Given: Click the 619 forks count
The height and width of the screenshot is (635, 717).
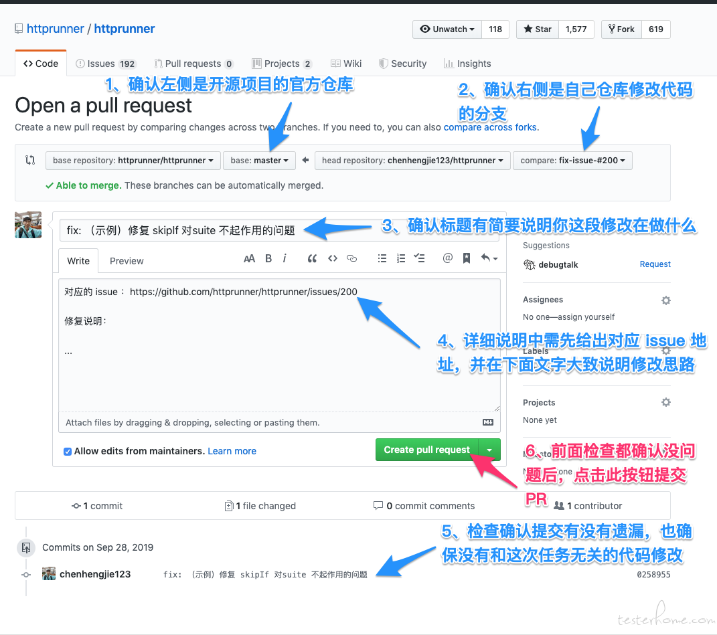Looking at the screenshot, I should tap(655, 29).
